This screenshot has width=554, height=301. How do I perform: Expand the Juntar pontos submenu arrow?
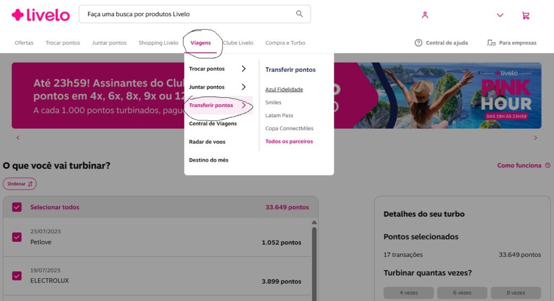click(243, 87)
